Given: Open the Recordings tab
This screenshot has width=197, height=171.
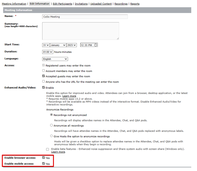Looking at the screenshot, I should [121, 4].
